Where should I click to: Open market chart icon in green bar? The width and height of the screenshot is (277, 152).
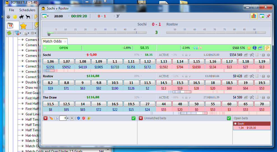click(x=260, y=48)
